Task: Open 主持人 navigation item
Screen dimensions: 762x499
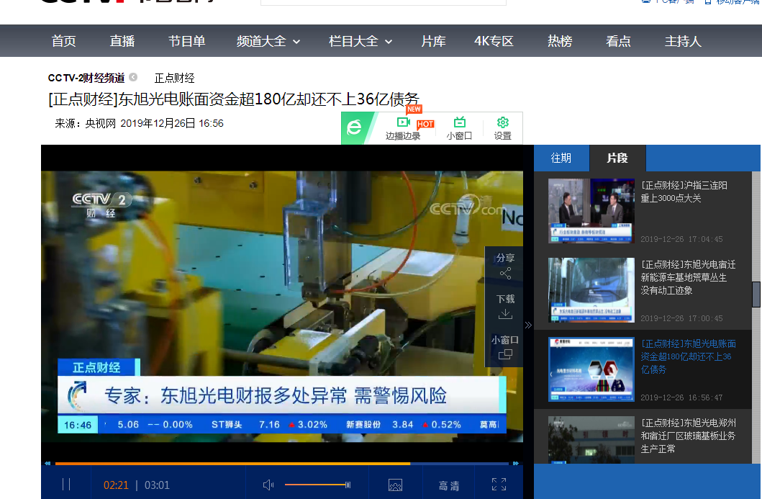Action: click(x=683, y=41)
